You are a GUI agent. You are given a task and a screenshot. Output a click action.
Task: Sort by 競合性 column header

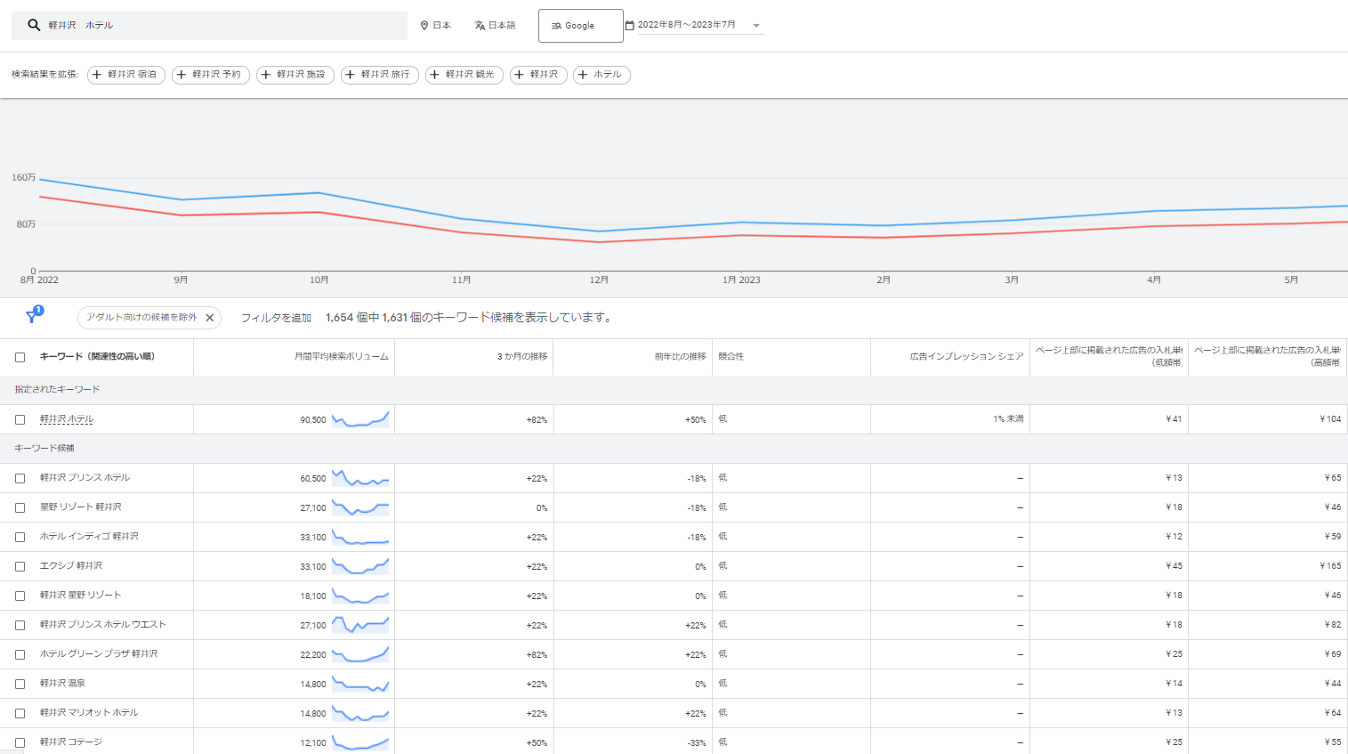point(731,357)
